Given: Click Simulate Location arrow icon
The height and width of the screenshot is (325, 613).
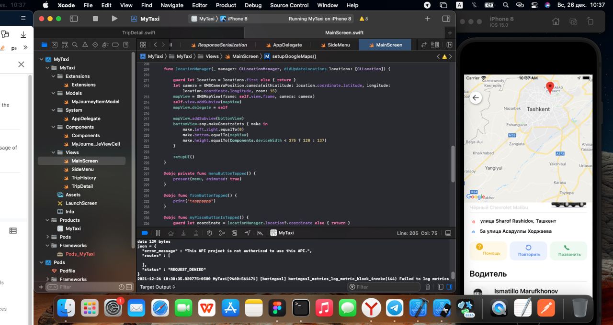Looking at the screenshot, I should coord(248,233).
